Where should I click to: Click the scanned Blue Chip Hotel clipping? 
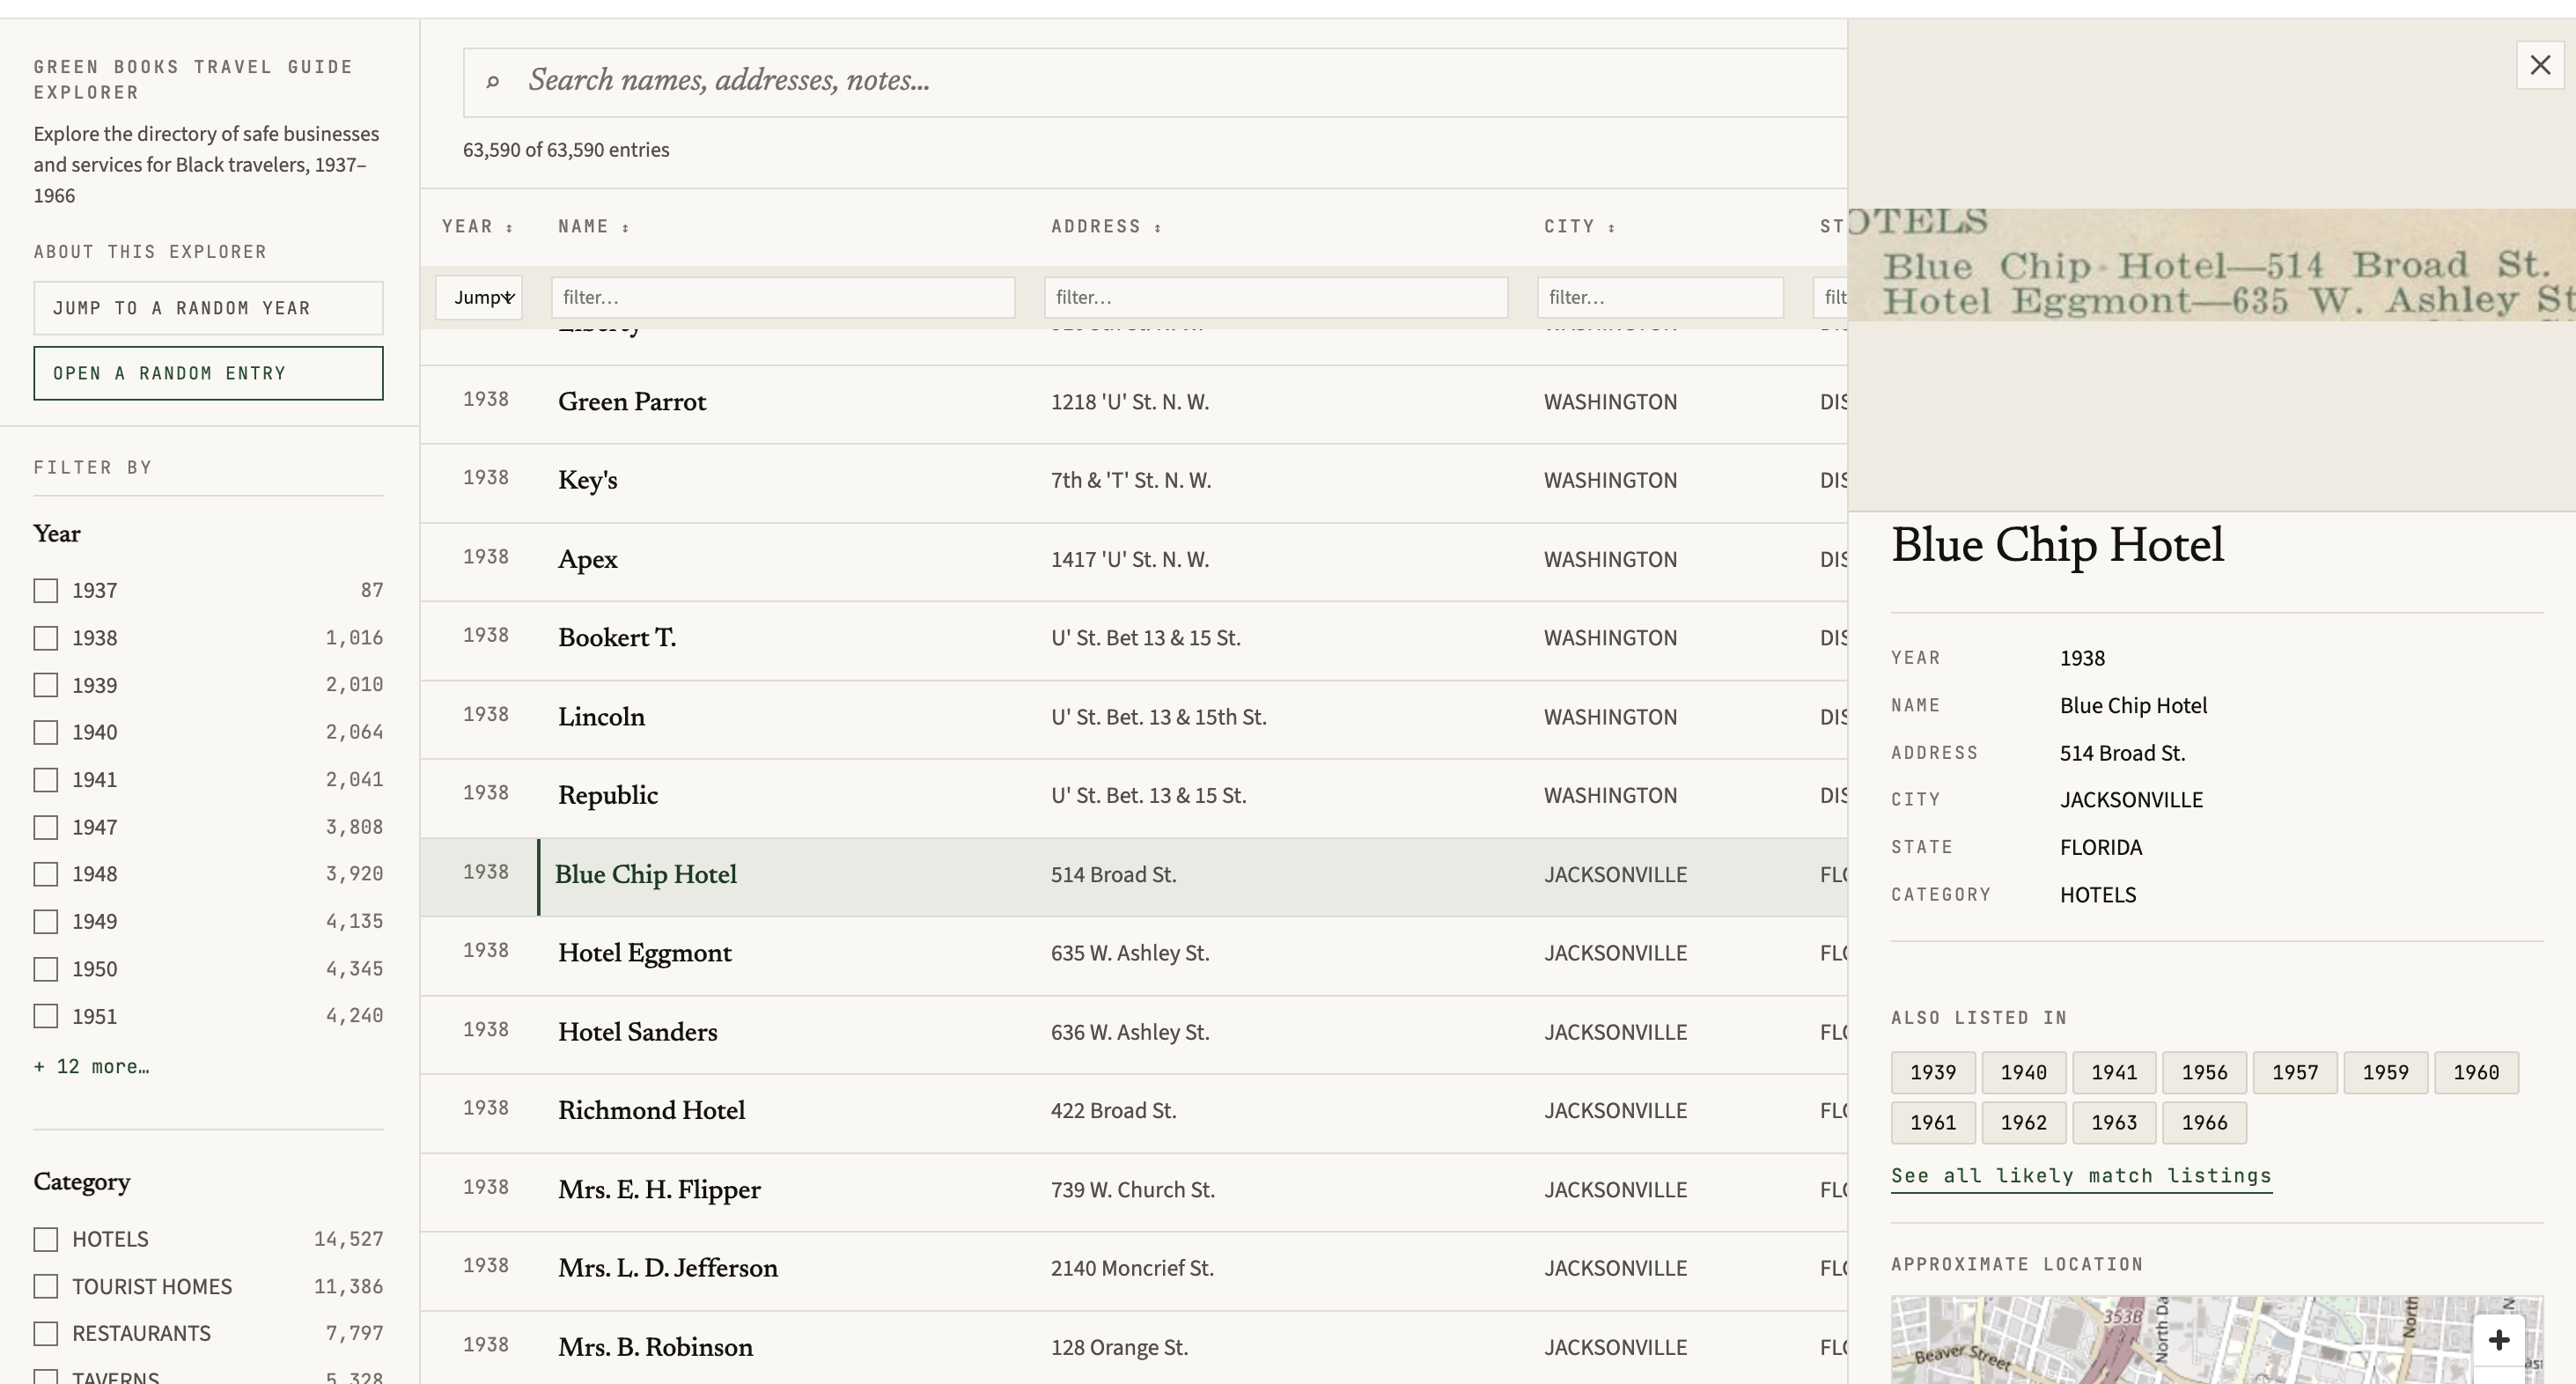click(x=2212, y=265)
